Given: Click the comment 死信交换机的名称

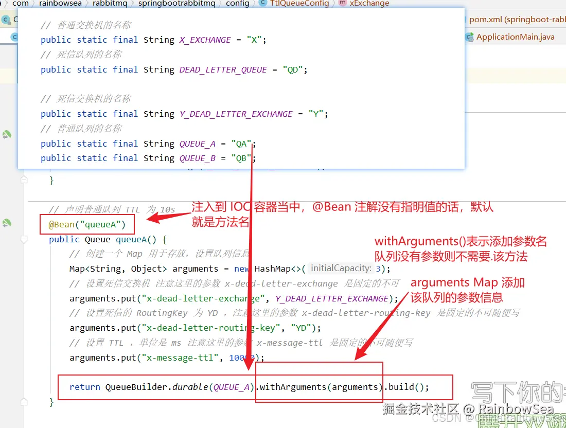Looking at the screenshot, I should (86, 99).
